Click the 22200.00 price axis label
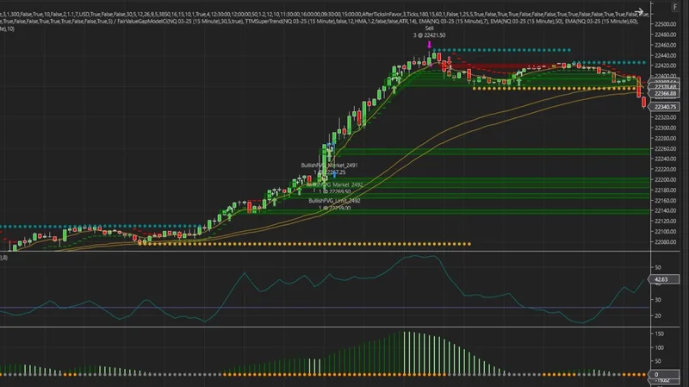Image resolution: width=689 pixels, height=387 pixels. [x=665, y=180]
